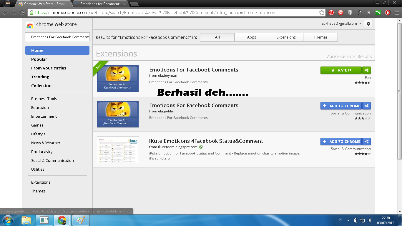Click the verified checkmark beside ikuteteam.blogspot.com
The width and height of the screenshot is (402, 226).
[201, 147]
